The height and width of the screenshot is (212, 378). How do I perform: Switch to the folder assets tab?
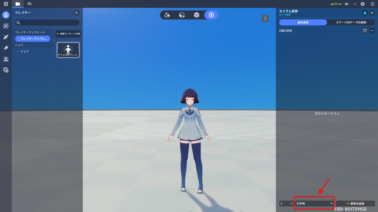coord(18,4)
